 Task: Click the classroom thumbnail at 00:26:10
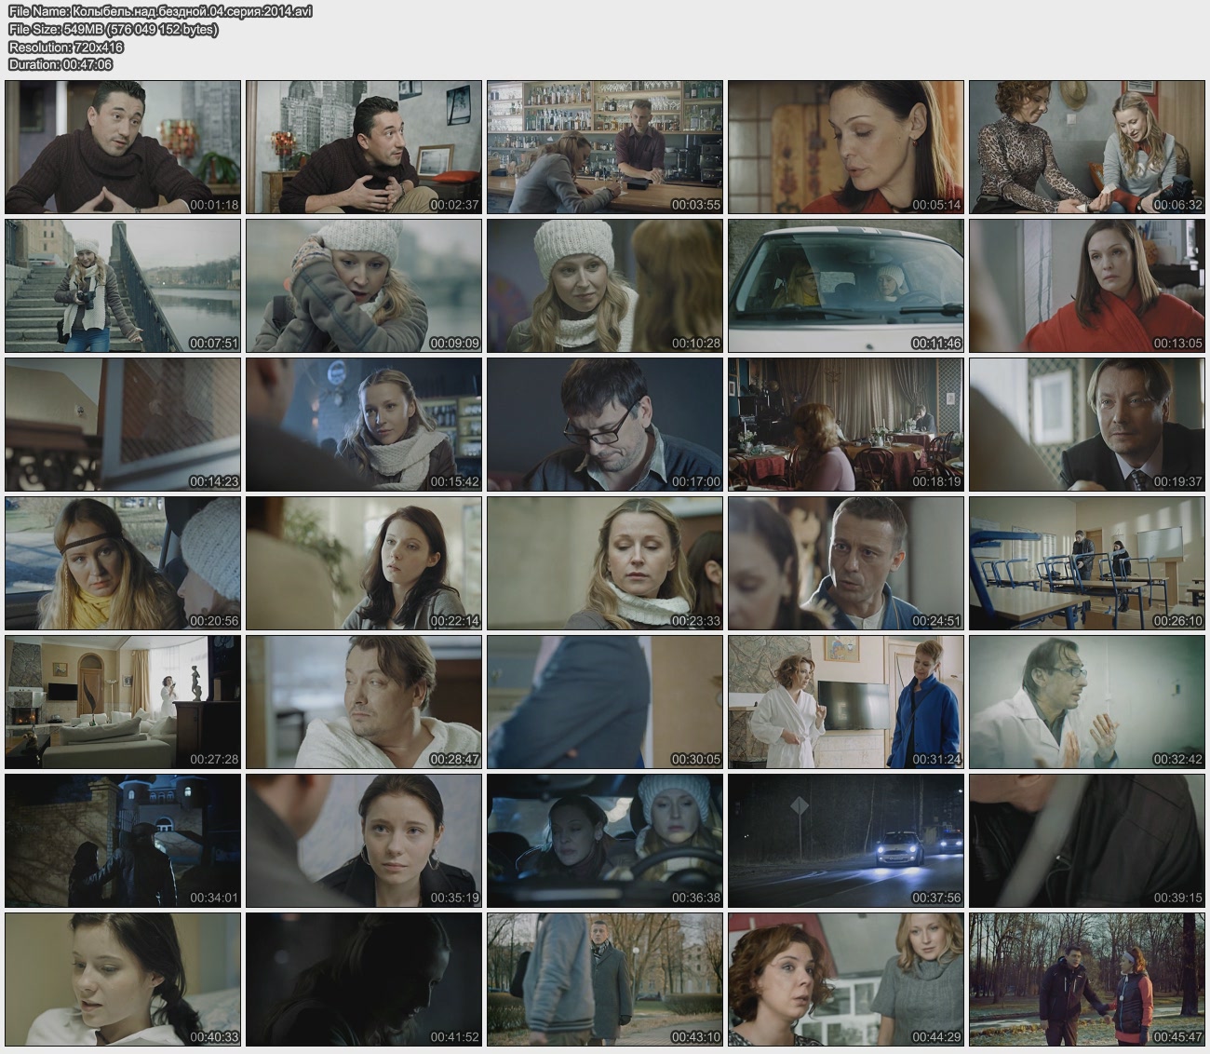click(x=1086, y=563)
